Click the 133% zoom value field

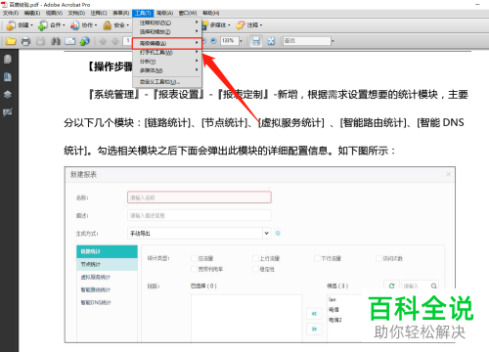pyautogui.click(x=230, y=41)
